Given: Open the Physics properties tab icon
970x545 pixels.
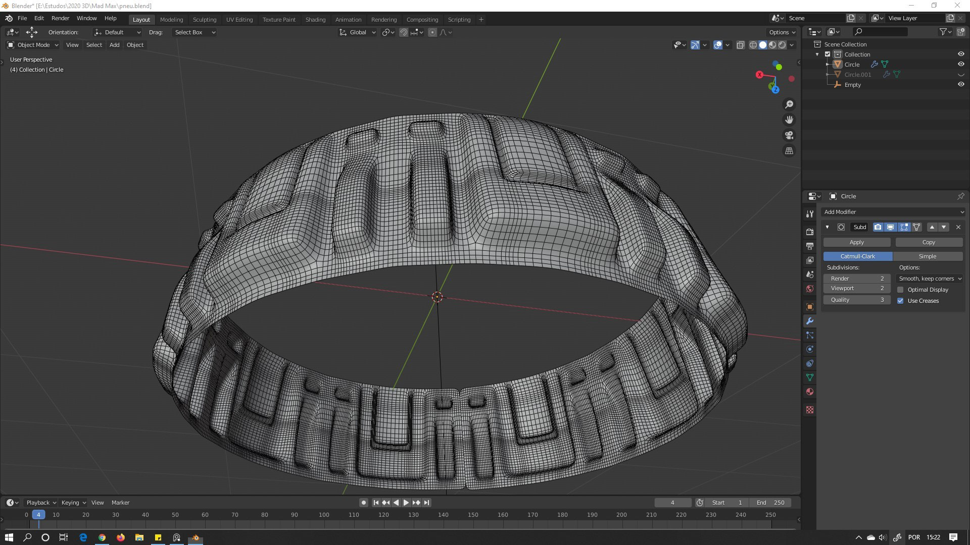Looking at the screenshot, I should [810, 349].
